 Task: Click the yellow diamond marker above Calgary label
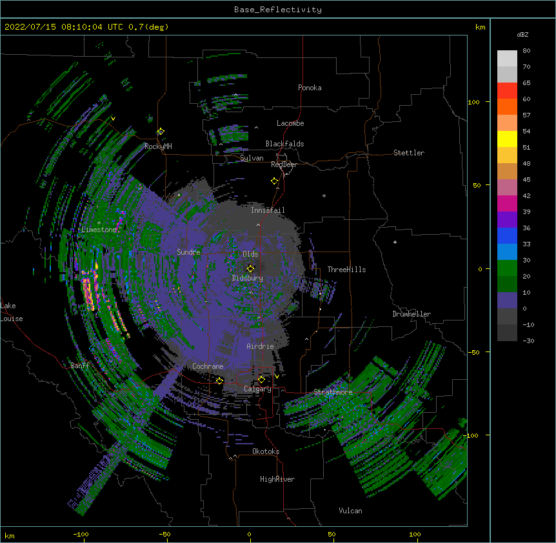coord(261,380)
